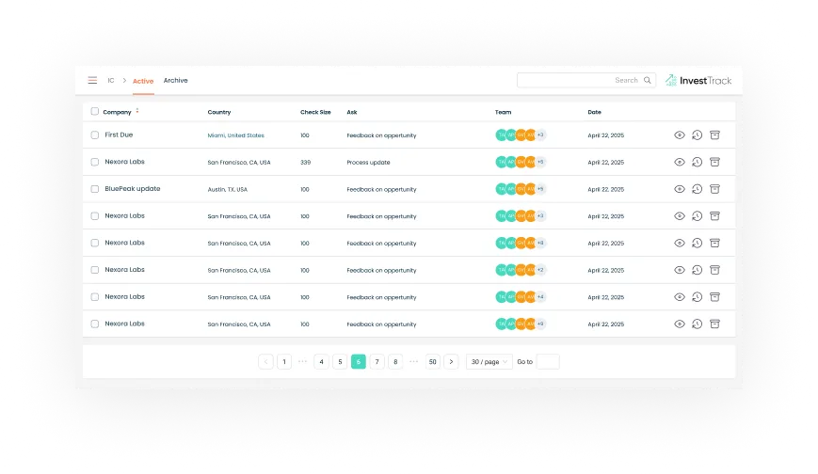Open the 30 / page dropdown
This screenshot has height=474, width=818.
(x=489, y=361)
